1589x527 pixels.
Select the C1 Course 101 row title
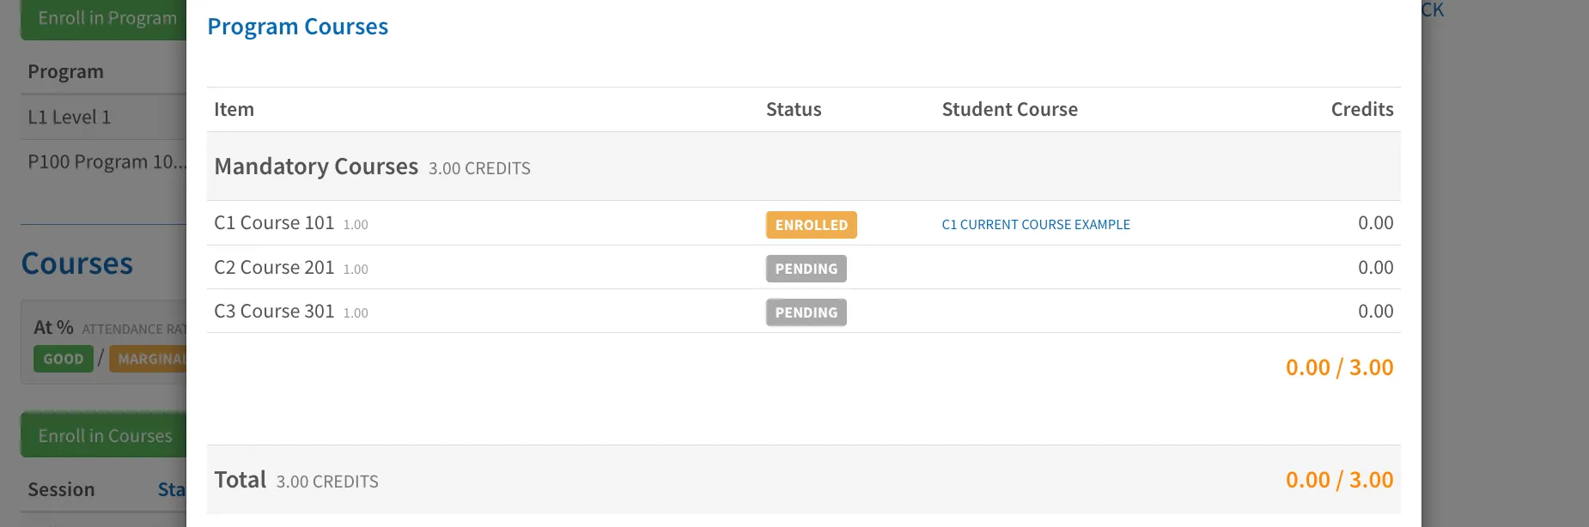[274, 223]
